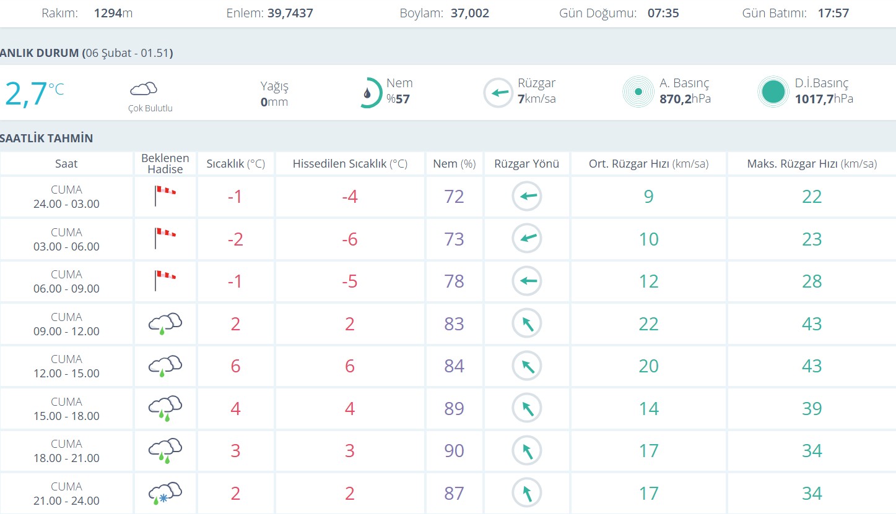Click the Saat column header

[66, 164]
